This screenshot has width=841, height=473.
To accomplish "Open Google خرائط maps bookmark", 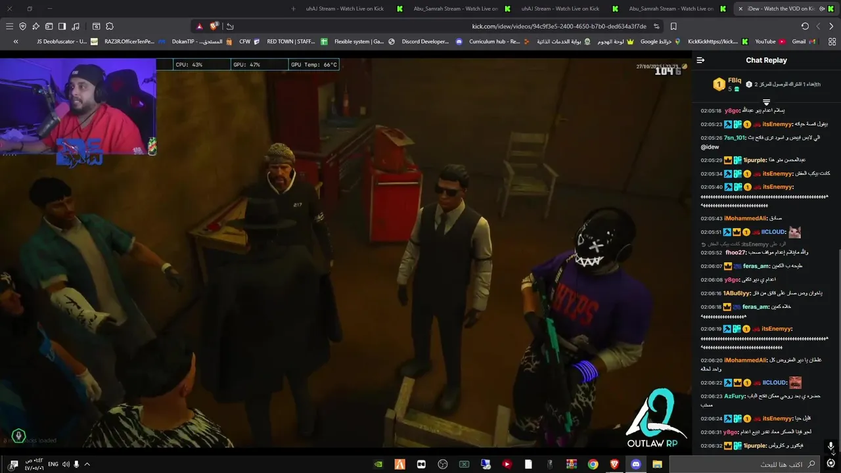I will (661, 41).
